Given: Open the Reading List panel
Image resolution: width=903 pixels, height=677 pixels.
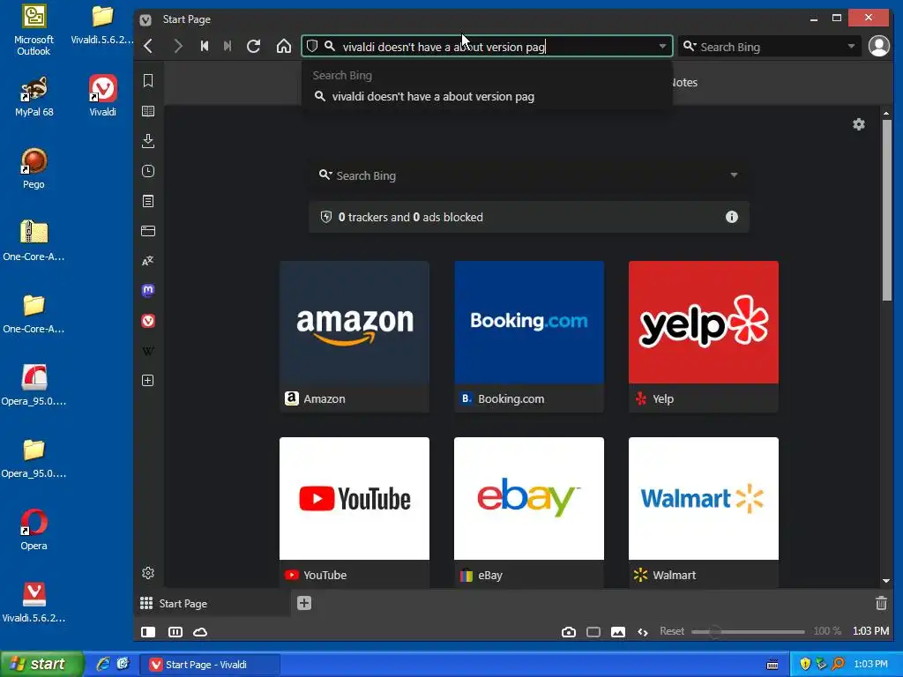Looking at the screenshot, I should [x=148, y=110].
